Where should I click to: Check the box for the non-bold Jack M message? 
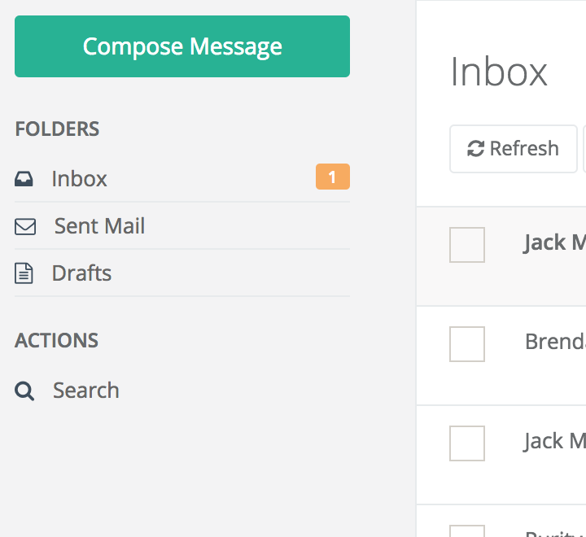pyautogui.click(x=467, y=443)
